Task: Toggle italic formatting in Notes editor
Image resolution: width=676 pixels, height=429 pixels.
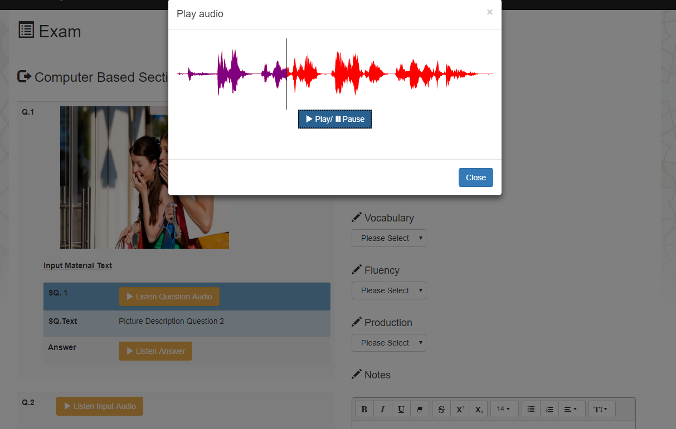Action: coord(382,410)
